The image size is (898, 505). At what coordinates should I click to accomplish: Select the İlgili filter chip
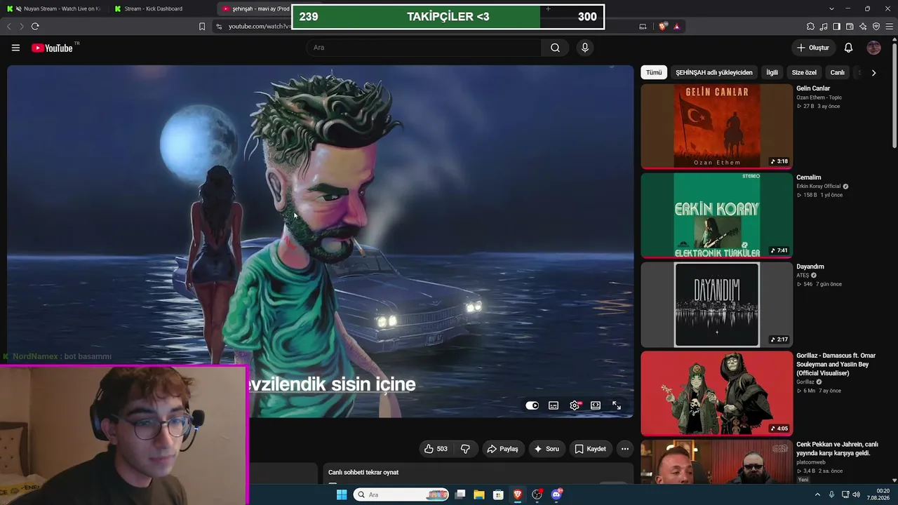[x=772, y=72]
